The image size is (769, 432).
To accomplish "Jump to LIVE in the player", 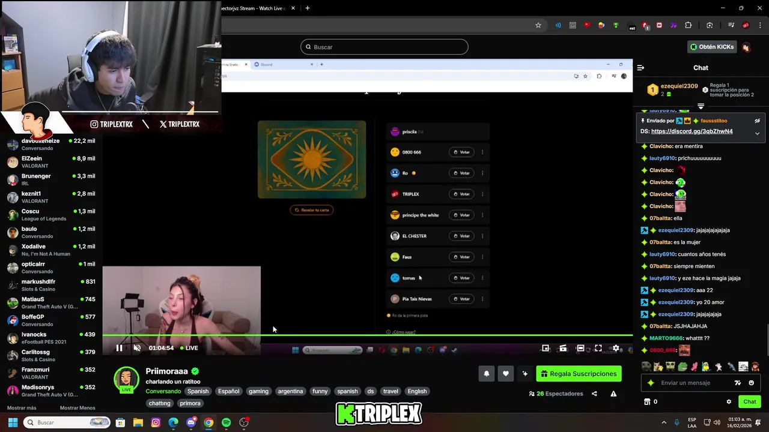I will [189, 348].
